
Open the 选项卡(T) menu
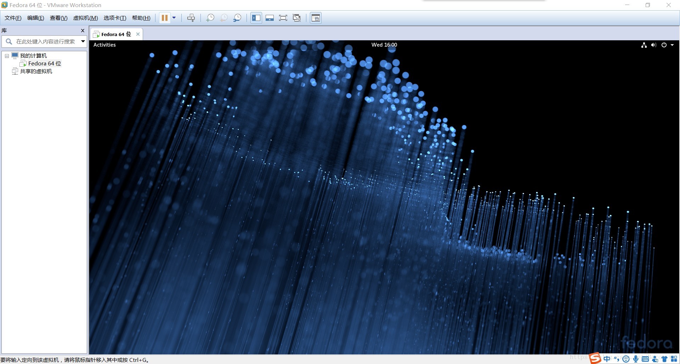pyautogui.click(x=115, y=18)
